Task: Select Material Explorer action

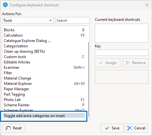Action: point(44,84)
